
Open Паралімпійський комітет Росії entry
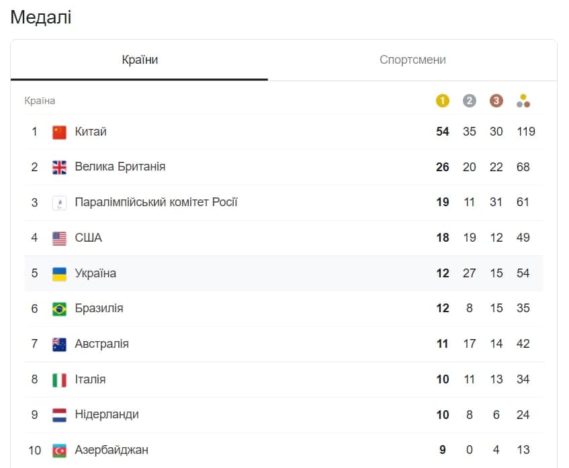[x=156, y=202]
